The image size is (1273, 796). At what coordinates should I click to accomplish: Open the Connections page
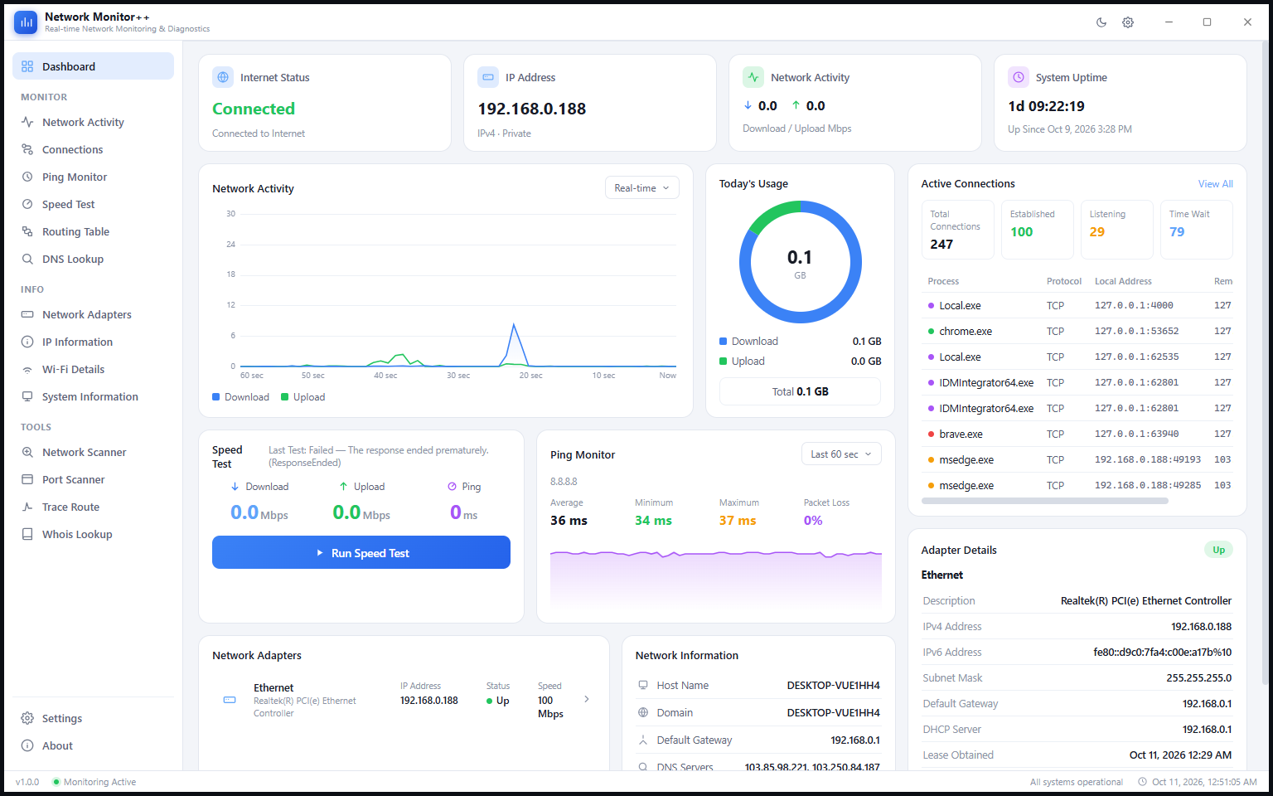[x=93, y=149]
